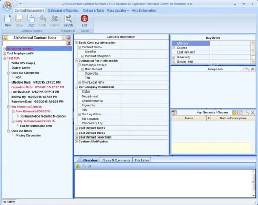This screenshot has width=258, height=205.
Task: Expand Contract Modification section
Action: click(76, 142)
